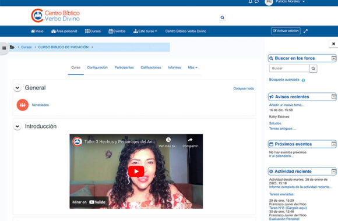The height and width of the screenshot is (221, 338).
Task: Click the text No hay eventos próximos
Action: tap(288, 152)
